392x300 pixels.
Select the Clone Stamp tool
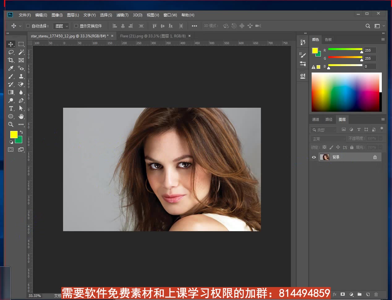click(x=21, y=76)
